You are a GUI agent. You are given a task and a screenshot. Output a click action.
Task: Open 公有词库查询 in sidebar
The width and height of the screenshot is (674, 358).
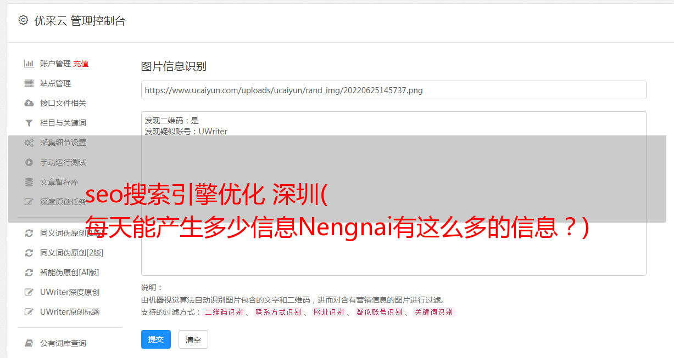coord(63,343)
